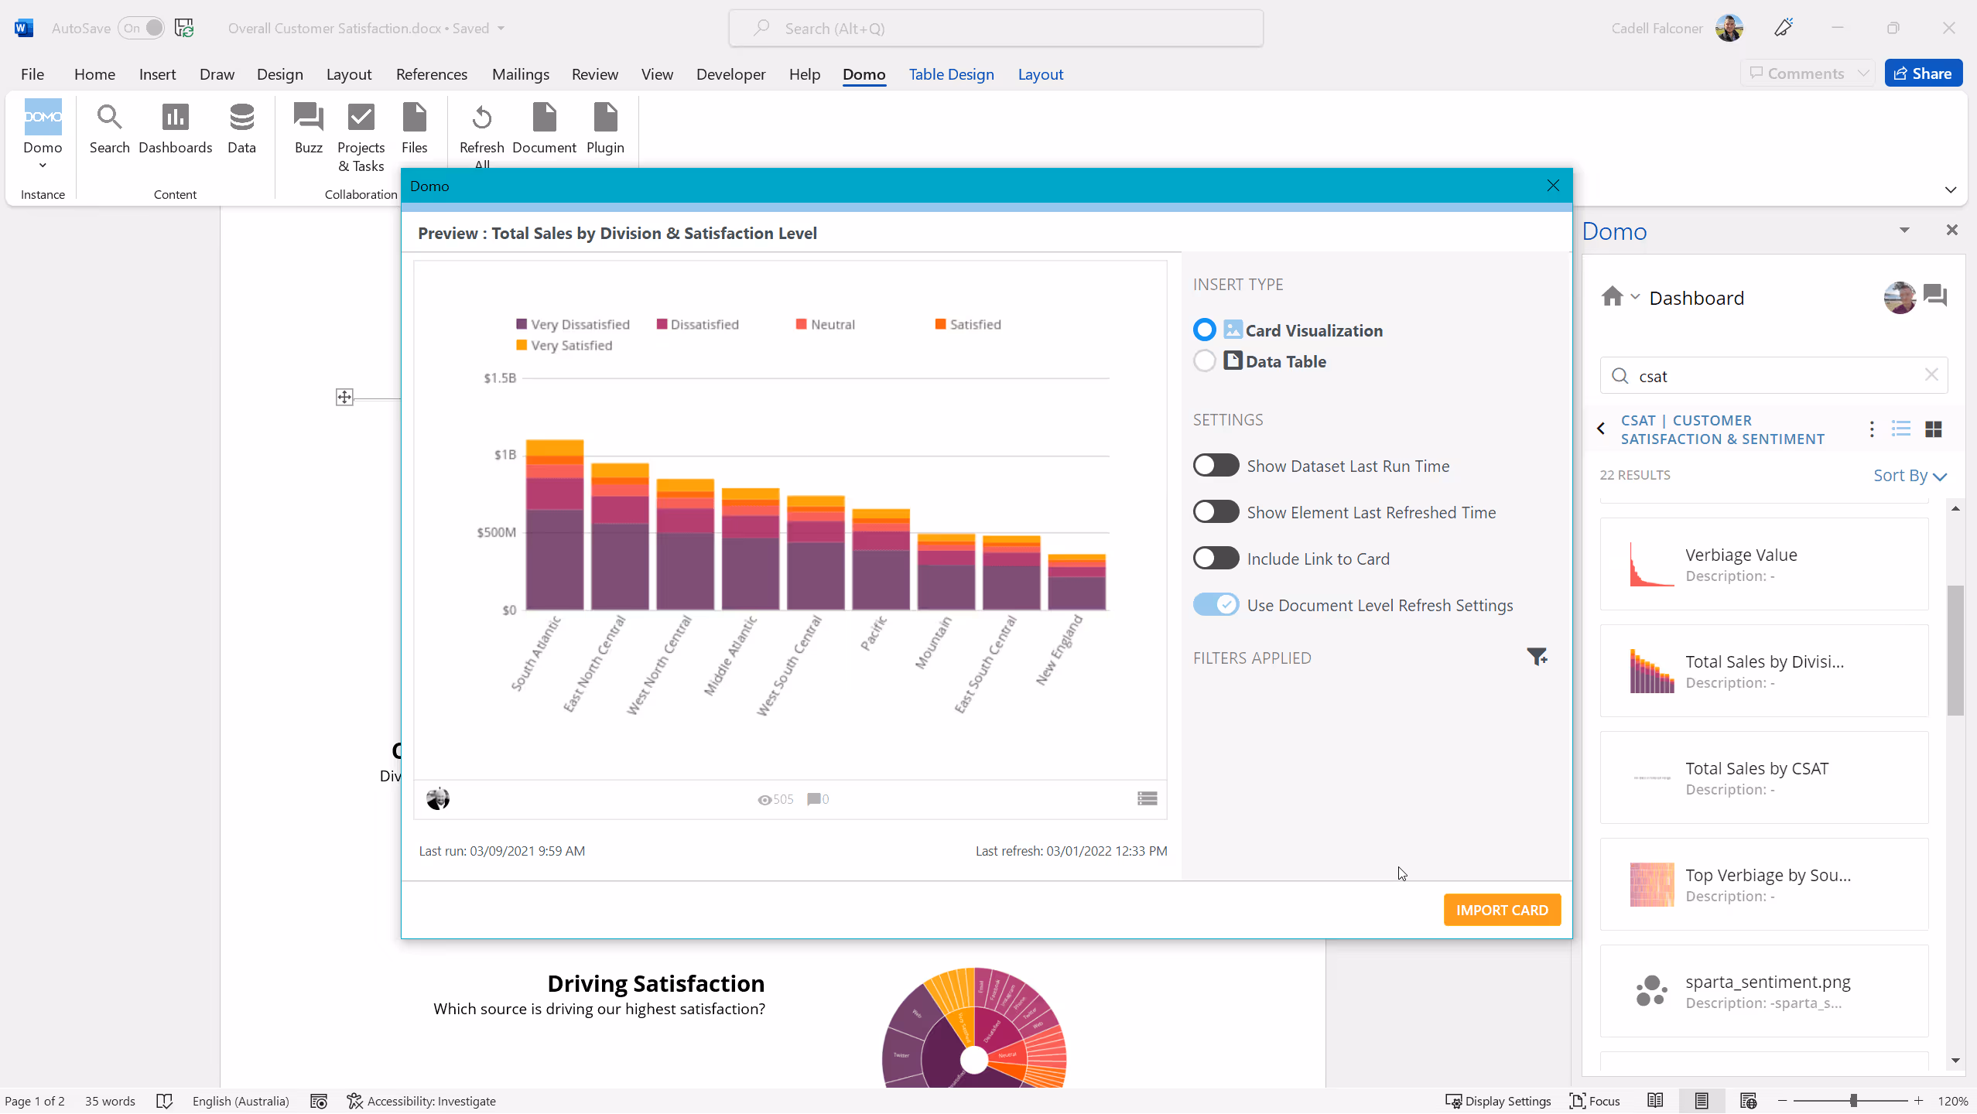Switch results to grid view
This screenshot has width=1977, height=1114.
tap(1933, 429)
